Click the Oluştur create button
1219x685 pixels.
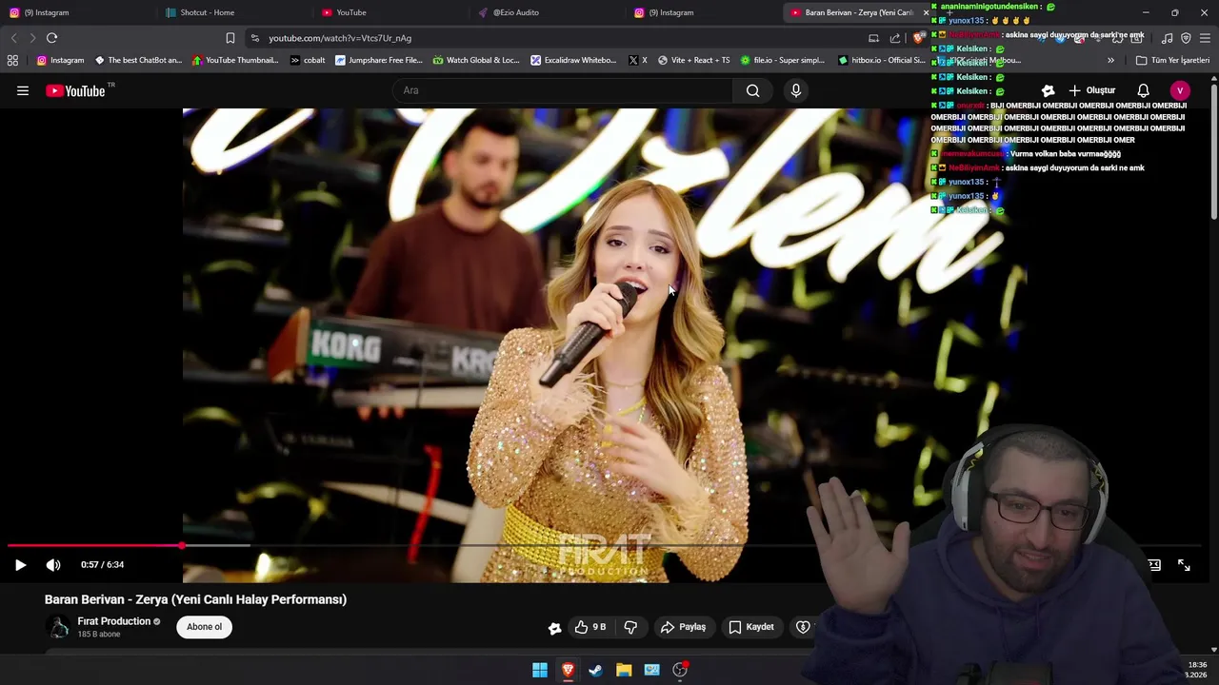[1091, 90]
